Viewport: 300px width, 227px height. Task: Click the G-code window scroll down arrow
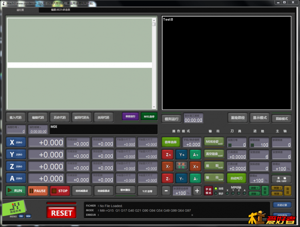154,107
